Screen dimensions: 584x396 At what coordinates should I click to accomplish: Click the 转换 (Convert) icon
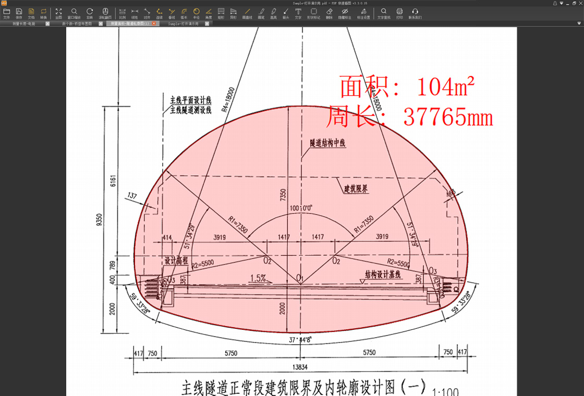click(x=44, y=14)
